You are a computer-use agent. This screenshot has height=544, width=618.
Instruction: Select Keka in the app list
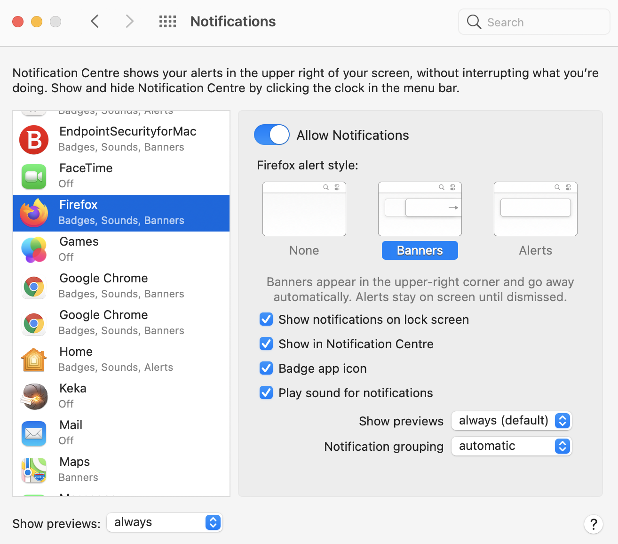pyautogui.click(x=121, y=397)
